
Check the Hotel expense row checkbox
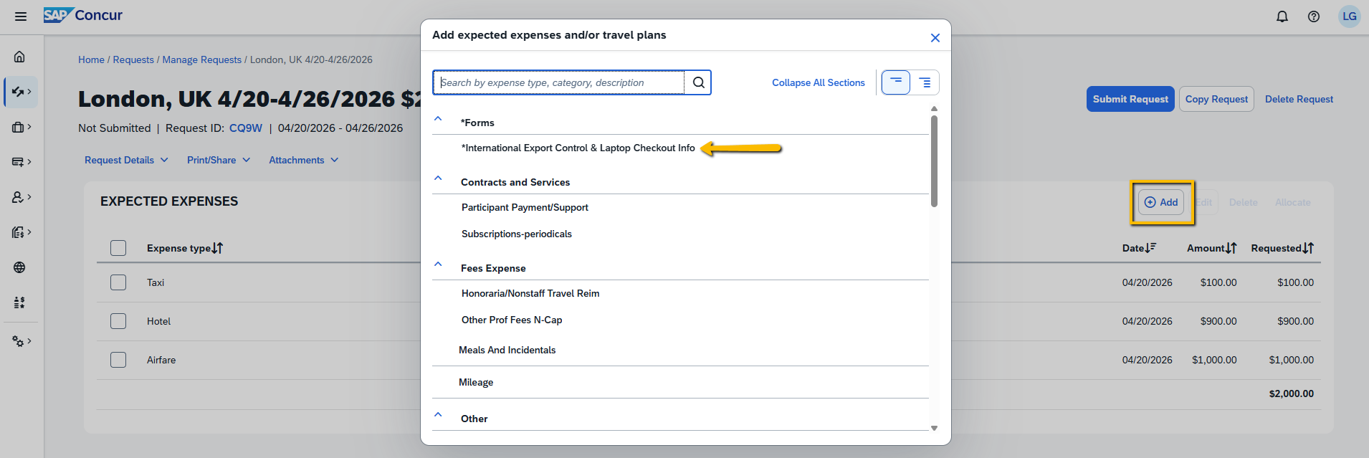[x=118, y=320]
